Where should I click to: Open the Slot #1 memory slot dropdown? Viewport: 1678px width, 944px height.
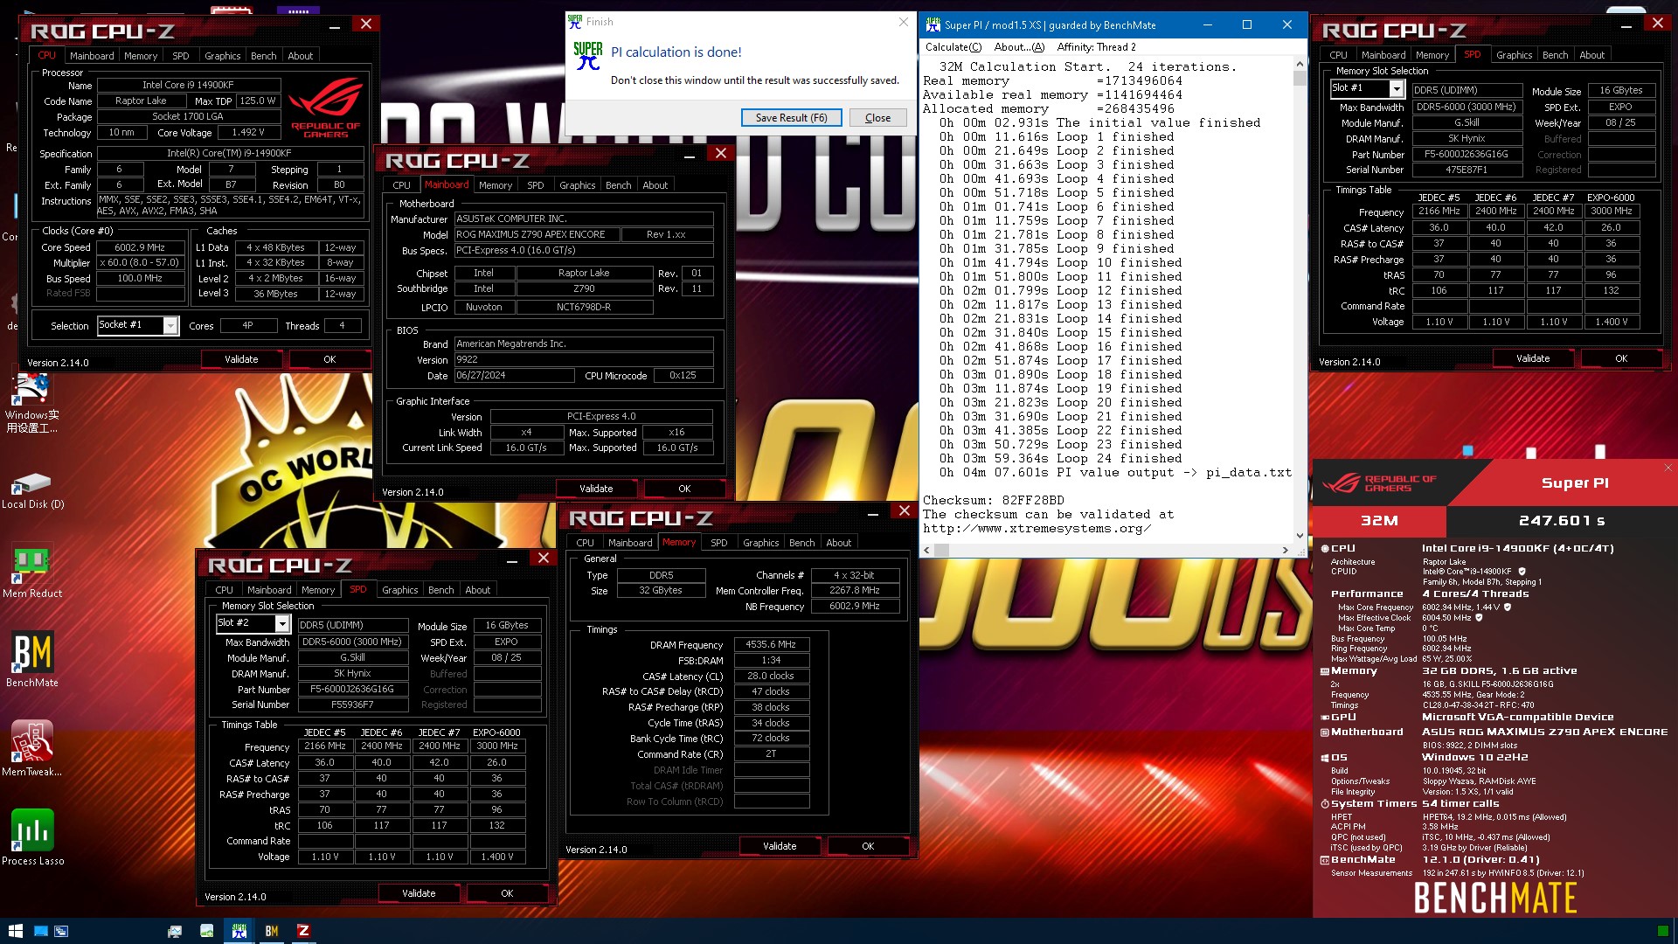point(1396,89)
